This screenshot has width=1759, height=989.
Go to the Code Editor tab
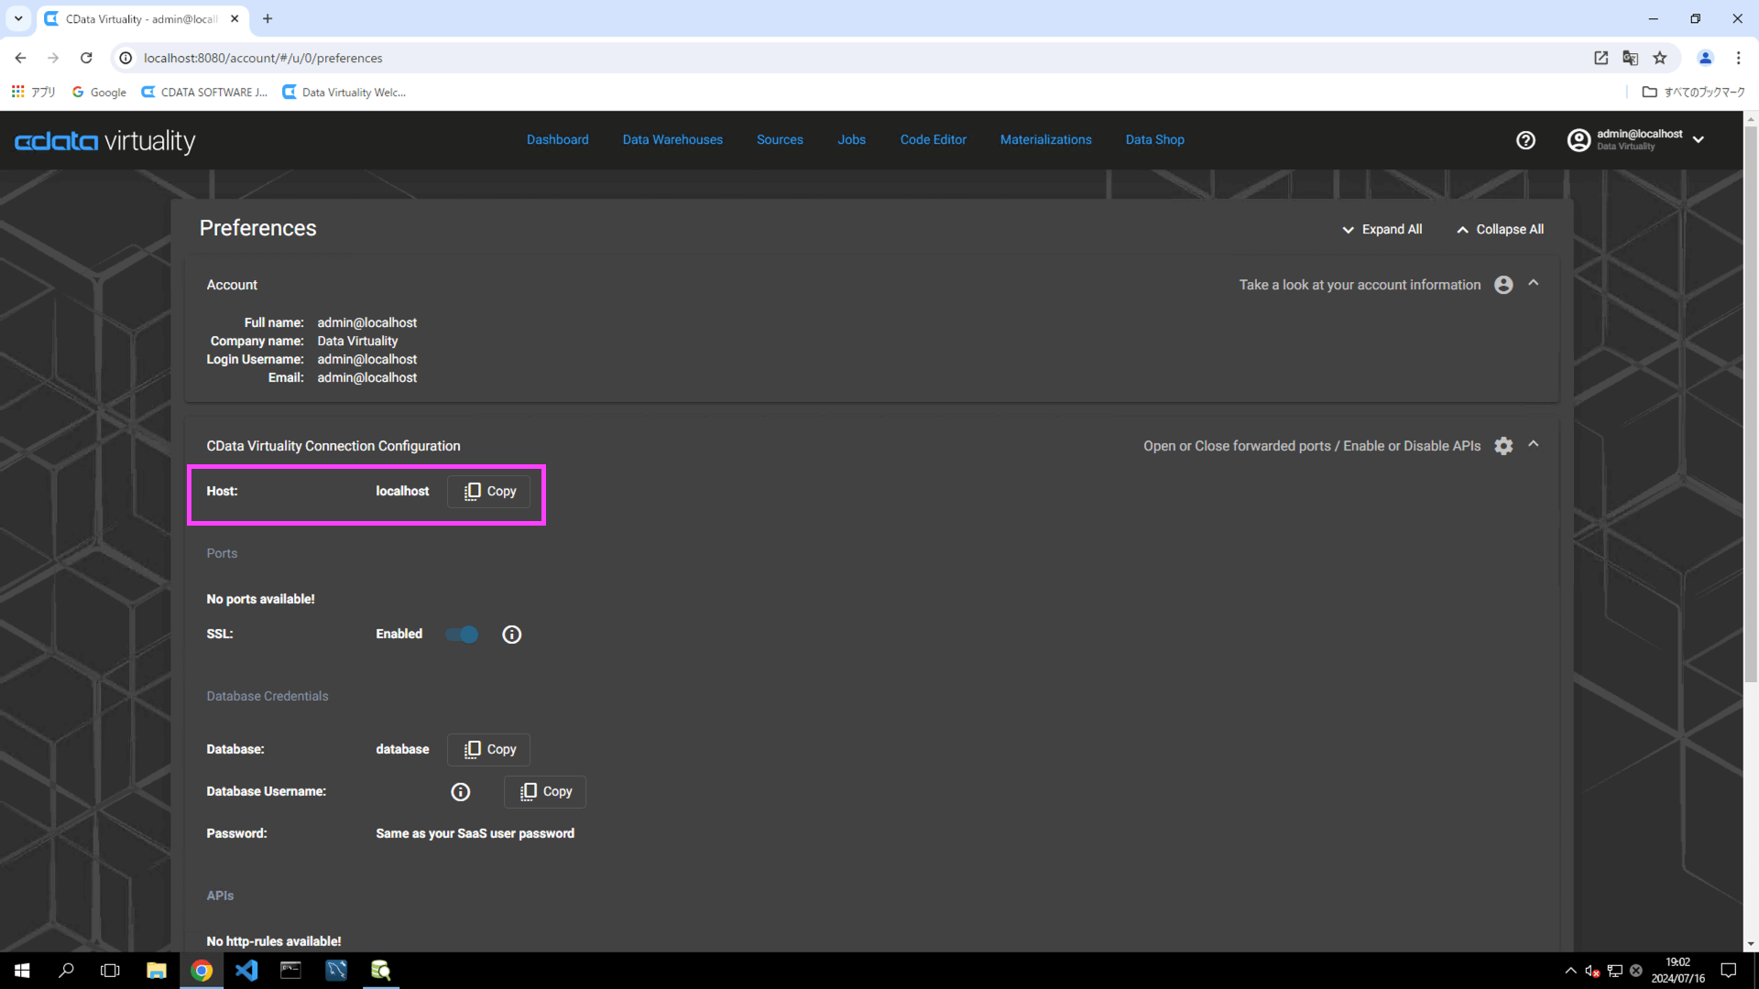933,140
